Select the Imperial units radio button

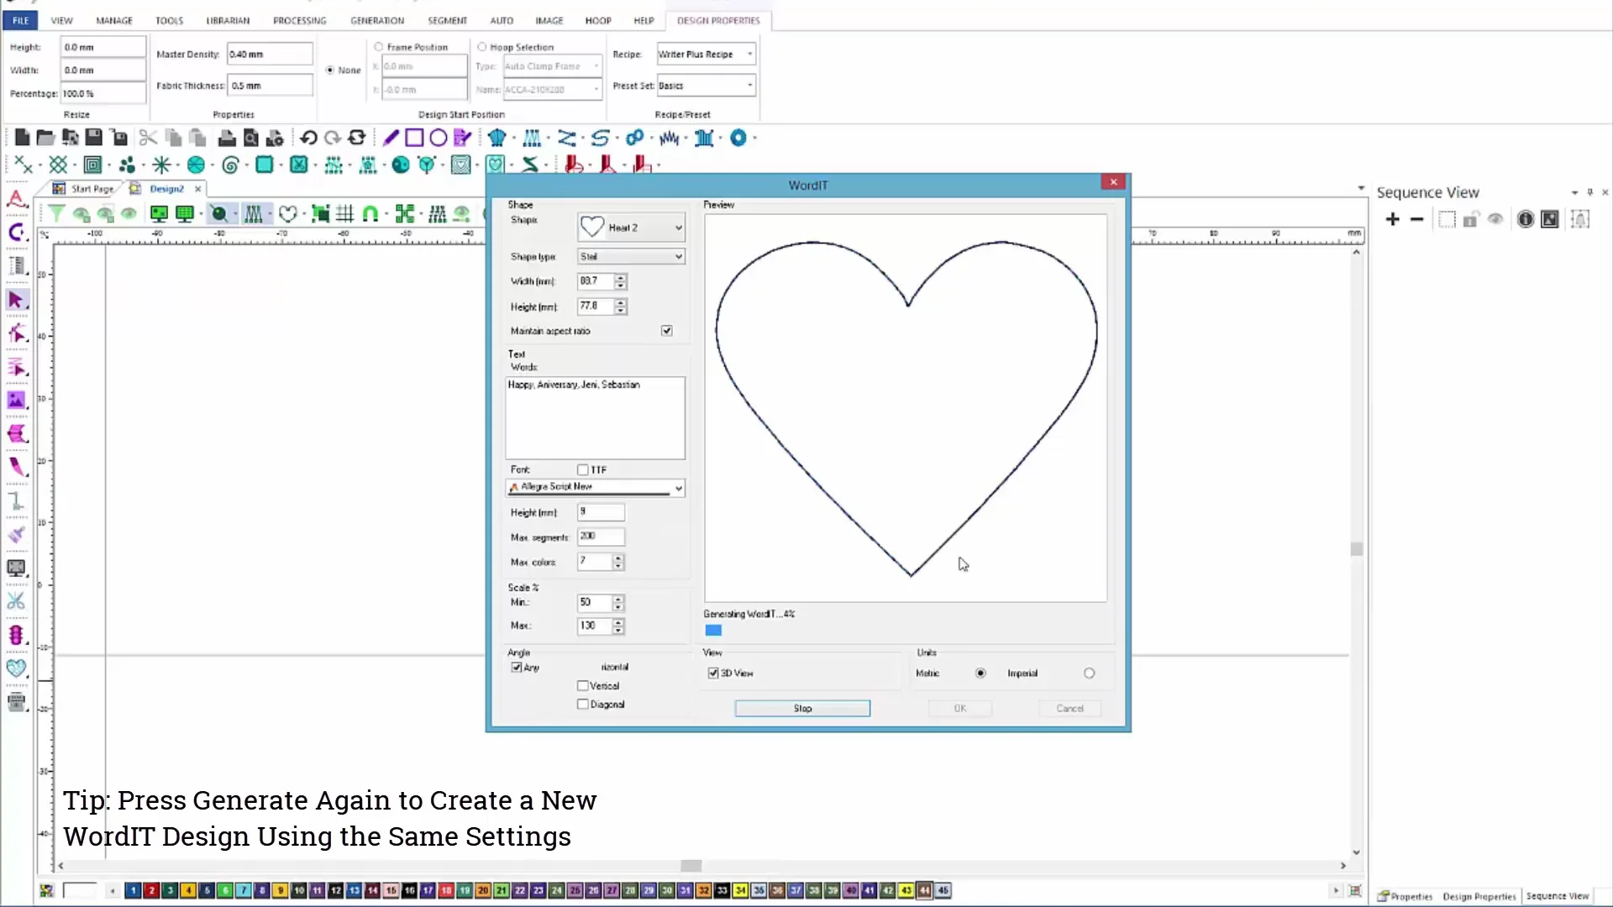[x=1089, y=673]
